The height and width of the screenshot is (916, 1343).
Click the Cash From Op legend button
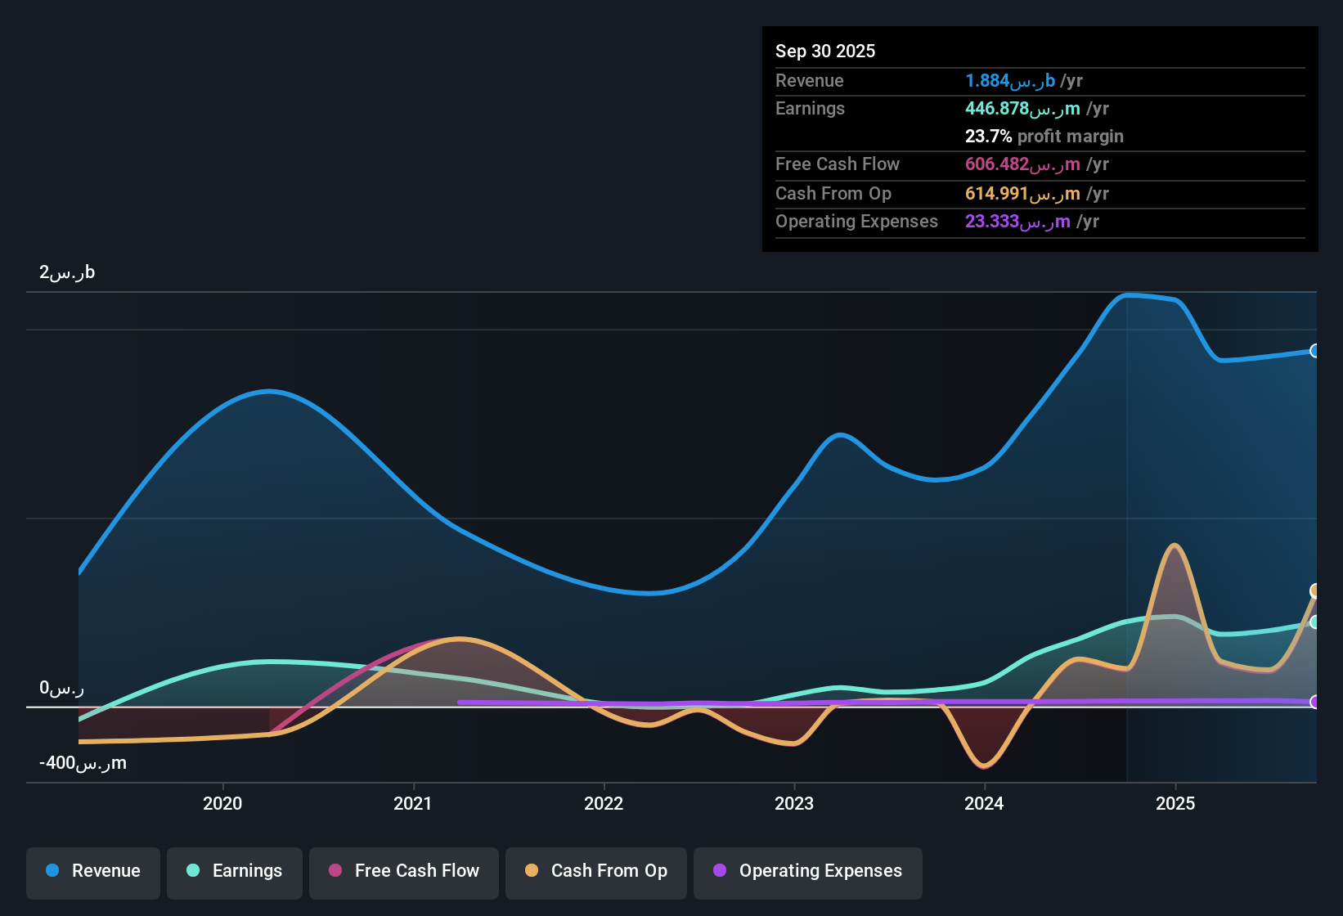595,871
